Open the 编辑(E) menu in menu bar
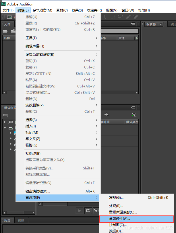The height and width of the screenshot is (233, 176). 23,10
